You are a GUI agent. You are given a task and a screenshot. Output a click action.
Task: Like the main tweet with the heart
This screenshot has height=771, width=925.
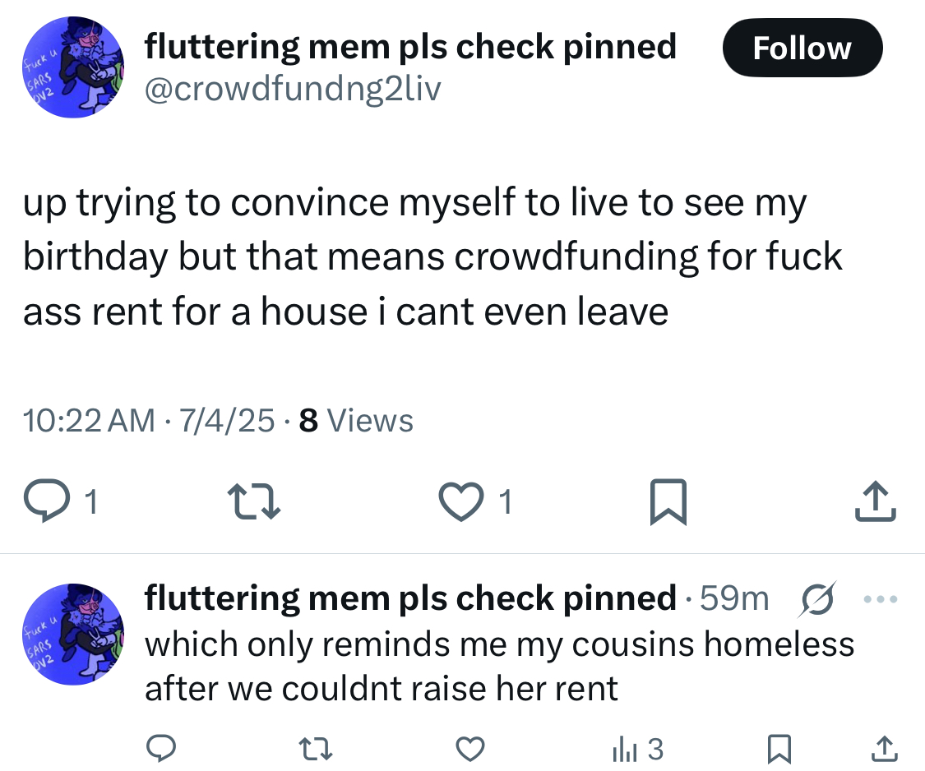[x=461, y=501]
